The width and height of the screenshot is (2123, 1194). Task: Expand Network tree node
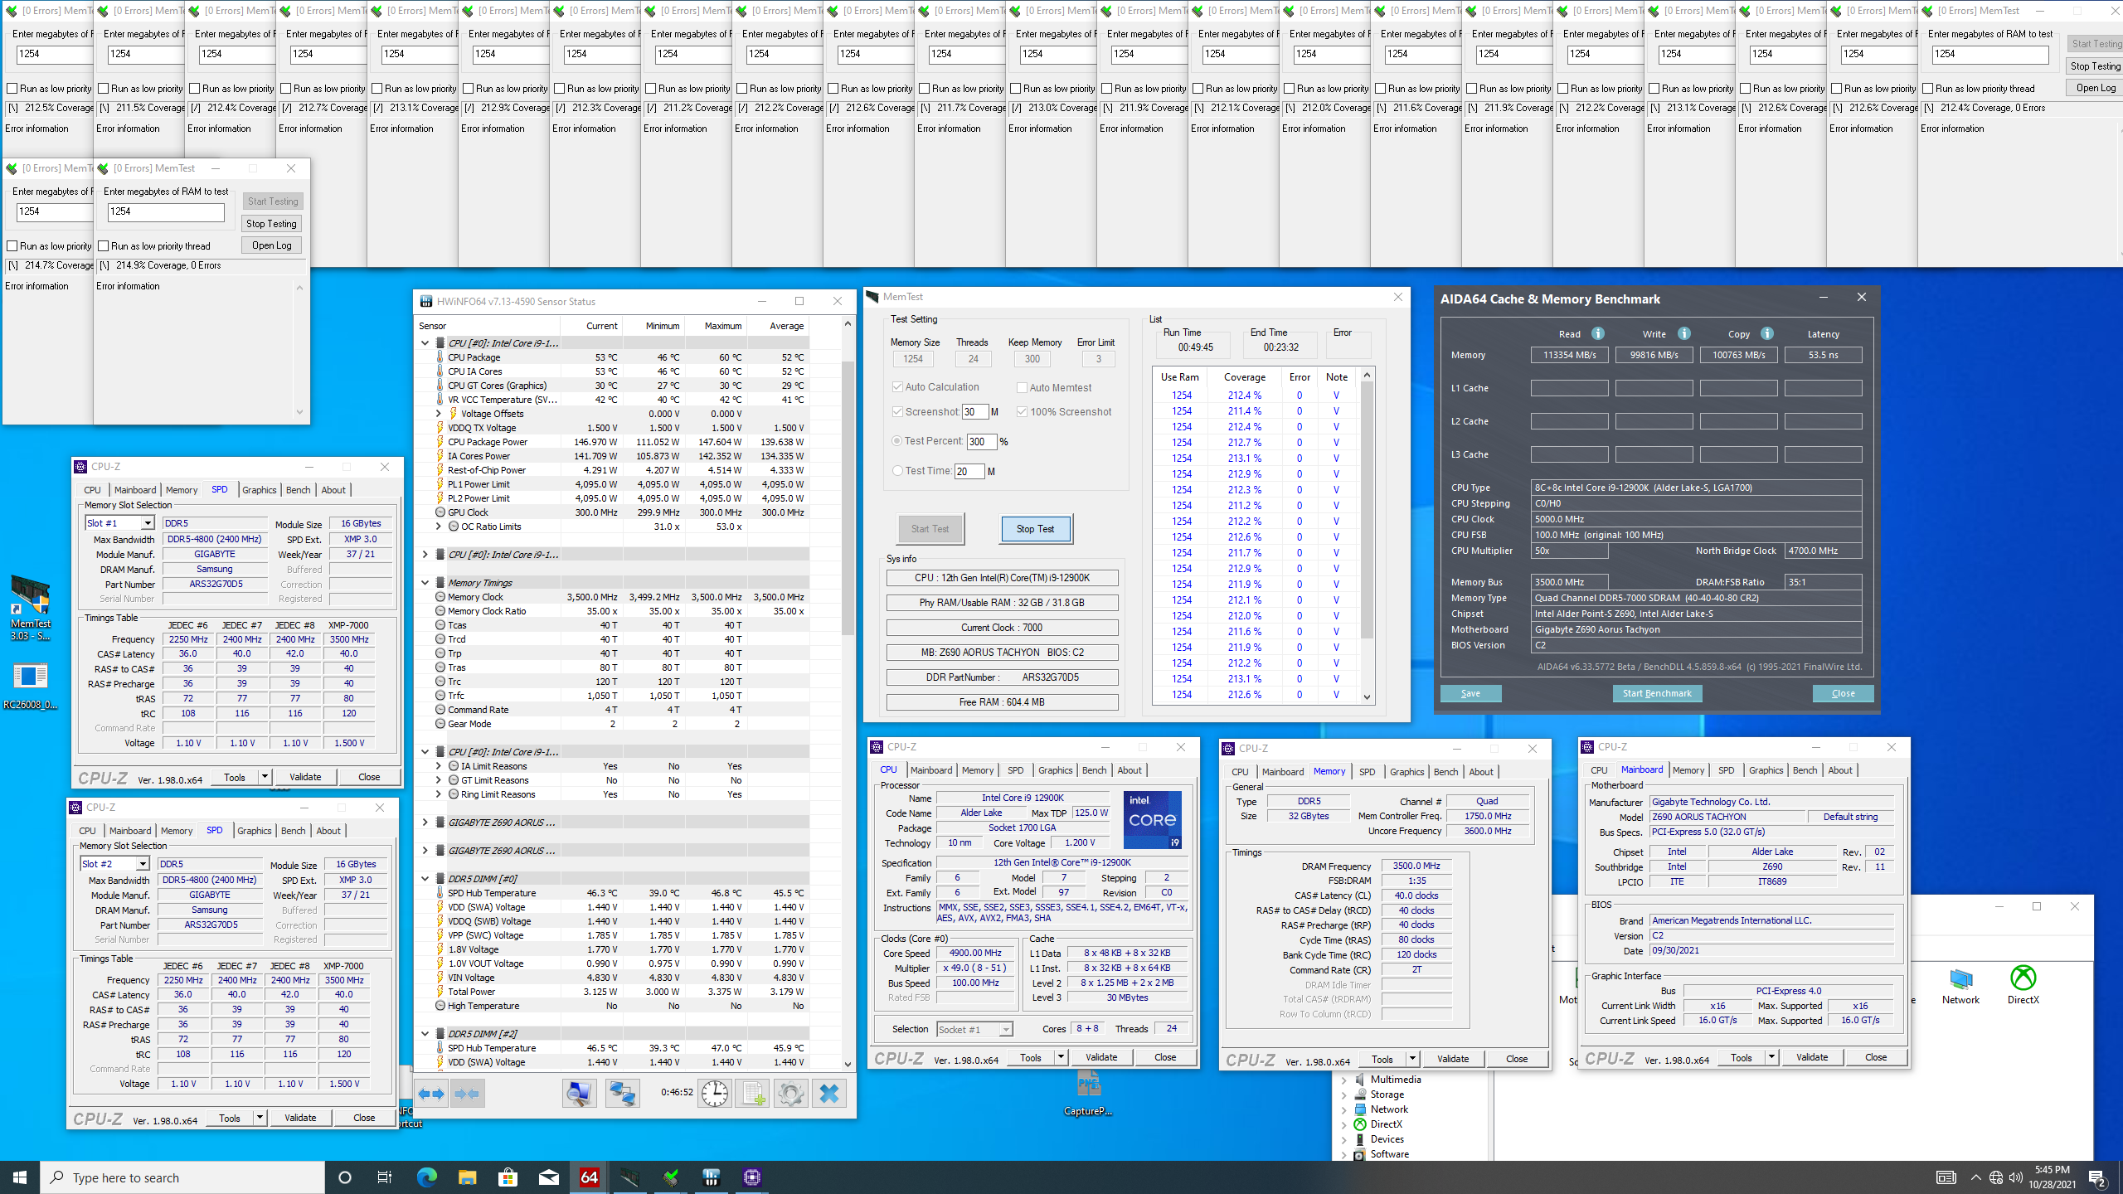tap(1343, 1109)
